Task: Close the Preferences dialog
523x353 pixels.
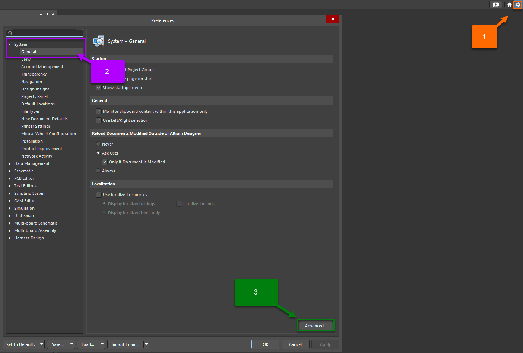Action: click(332, 19)
